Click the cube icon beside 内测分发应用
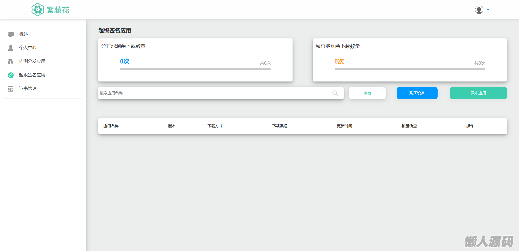The width and height of the screenshot is (519, 251). click(x=11, y=62)
